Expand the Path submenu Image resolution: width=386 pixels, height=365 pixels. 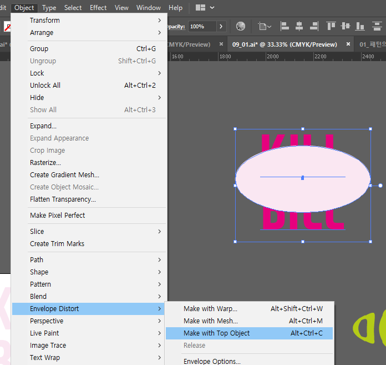(x=89, y=259)
